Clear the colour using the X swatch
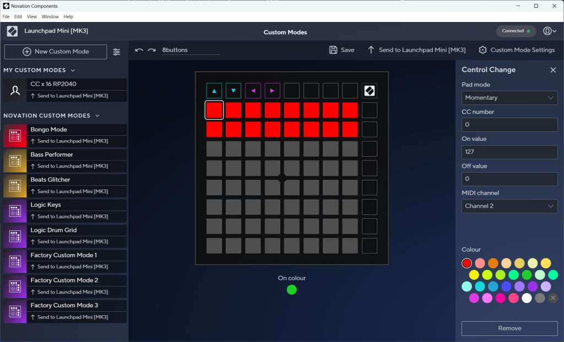The image size is (564, 342). (553, 297)
